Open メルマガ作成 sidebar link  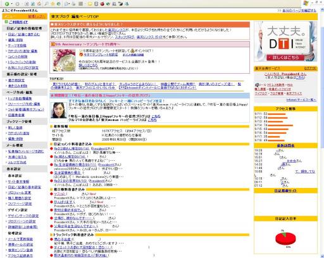[17, 162]
